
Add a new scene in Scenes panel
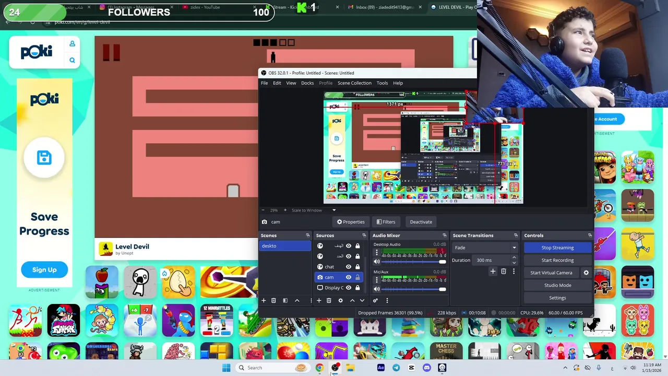264,300
